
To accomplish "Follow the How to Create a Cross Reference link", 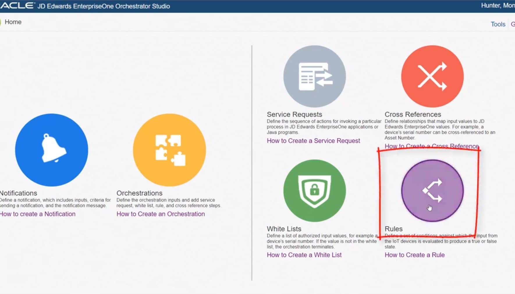I will coord(431,146).
